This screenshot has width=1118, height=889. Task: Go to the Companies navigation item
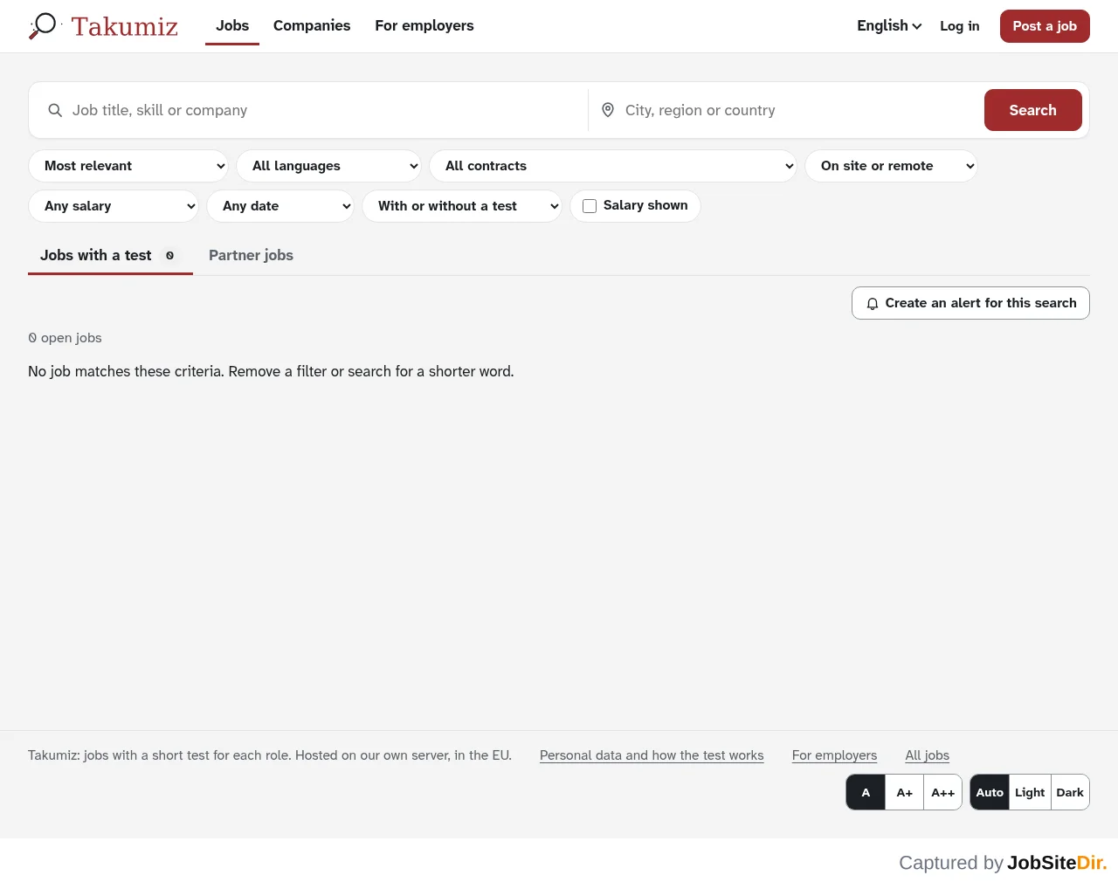312,26
